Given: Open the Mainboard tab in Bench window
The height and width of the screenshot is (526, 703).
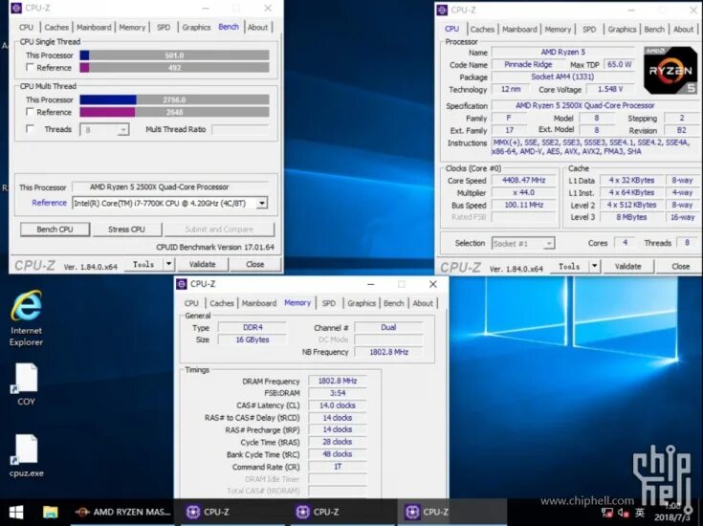Looking at the screenshot, I should click(94, 28).
